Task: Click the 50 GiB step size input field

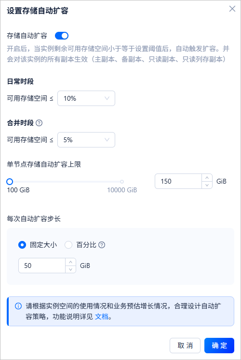Action: [42, 266]
